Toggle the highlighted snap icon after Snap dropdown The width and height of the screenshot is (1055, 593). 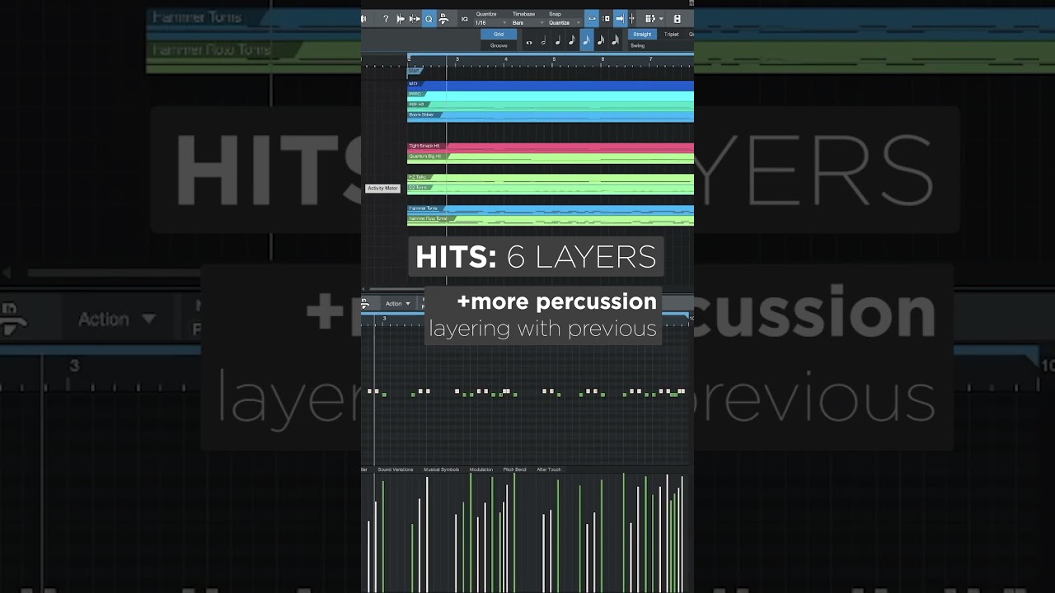tap(592, 19)
